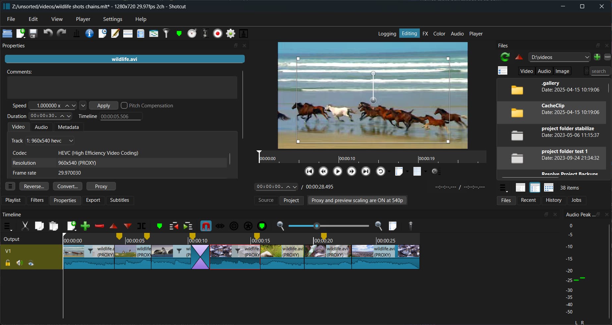Open the Open File toolbar icon
612x325 pixels.
(7, 33)
